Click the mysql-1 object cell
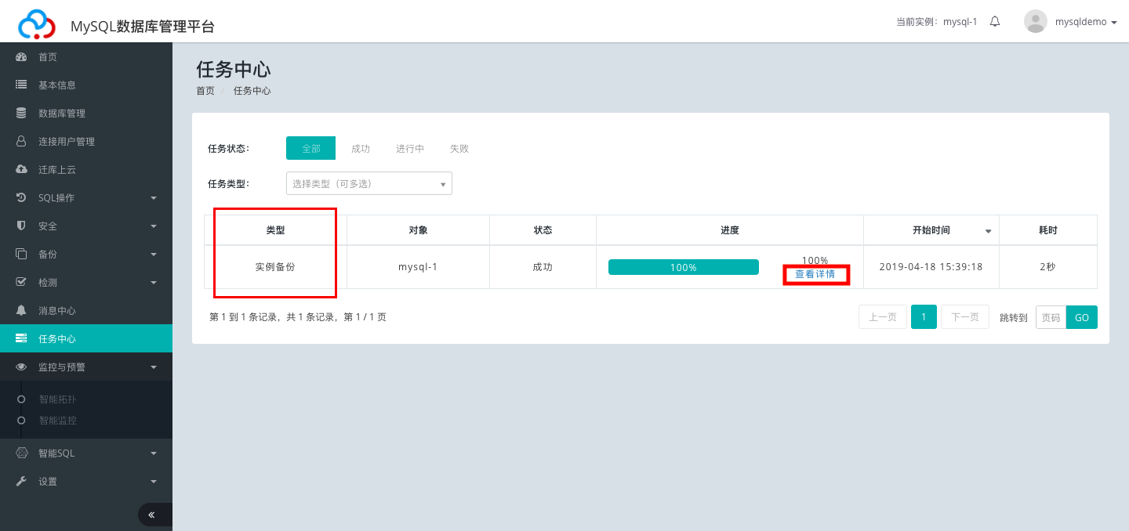Screen dimensions: 1129x531 point(418,267)
